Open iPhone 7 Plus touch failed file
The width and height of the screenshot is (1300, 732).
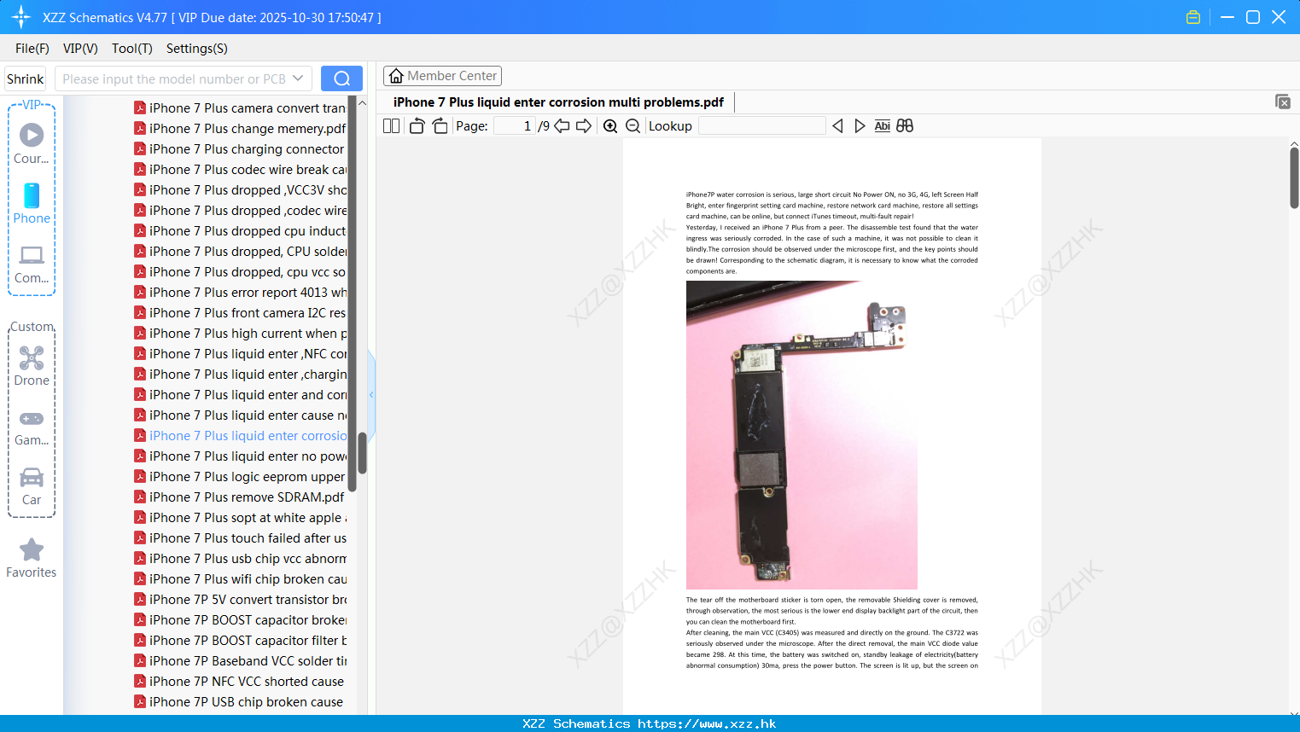(240, 537)
